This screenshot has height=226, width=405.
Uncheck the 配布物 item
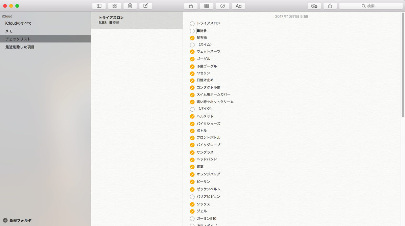tap(192, 38)
